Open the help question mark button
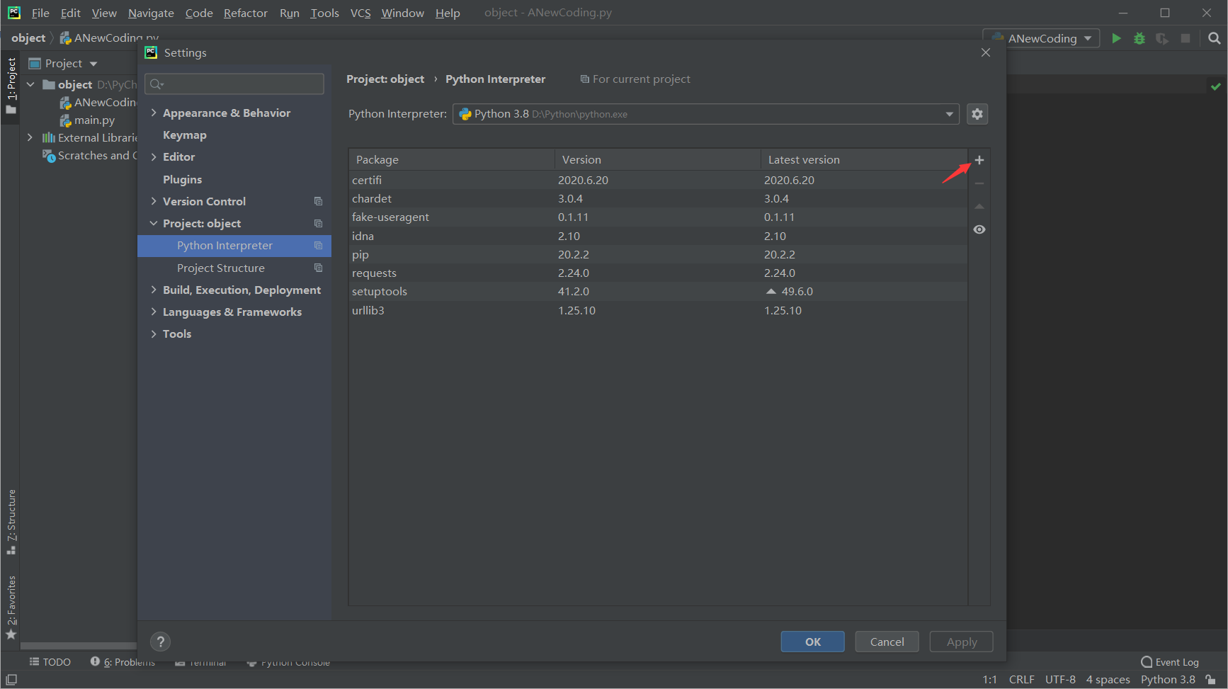The image size is (1228, 689). point(161,642)
